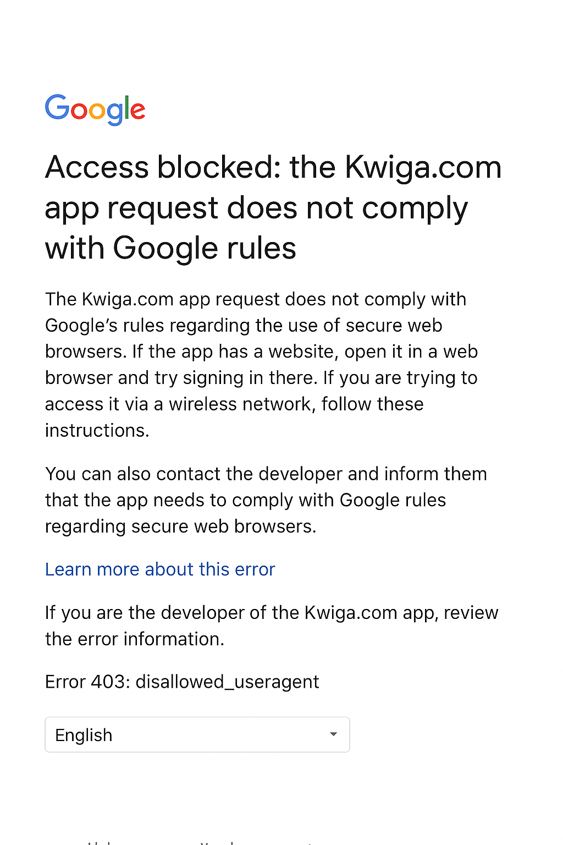Image resolution: width=563 pixels, height=845 pixels.
Task: Click the language selector's caret arrow
Action: click(333, 734)
